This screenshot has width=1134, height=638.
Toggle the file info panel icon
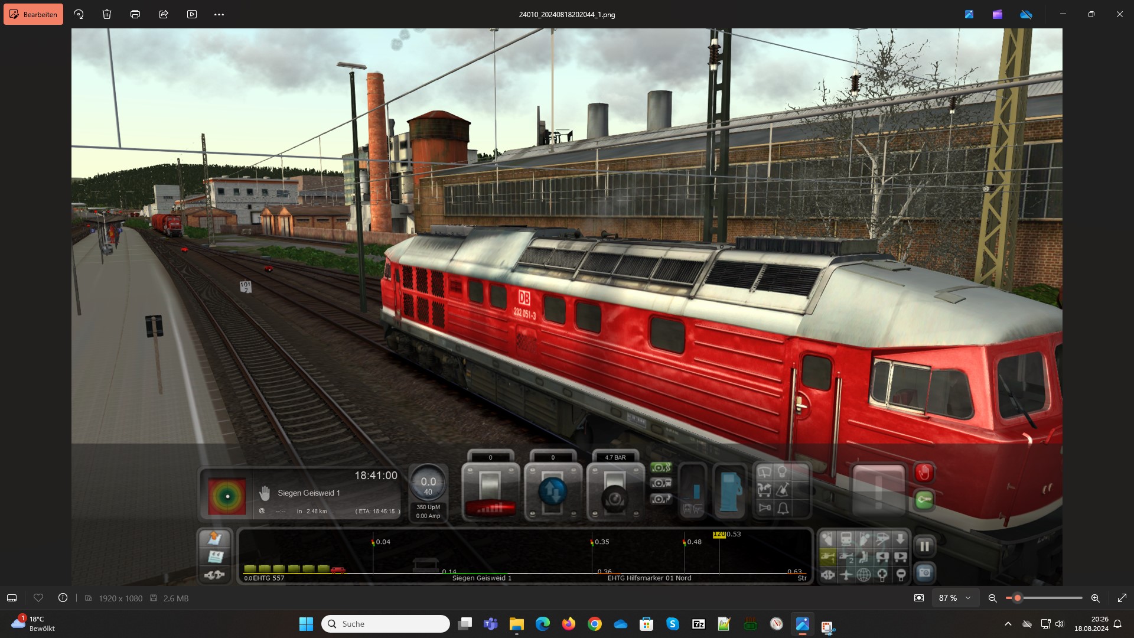63,598
